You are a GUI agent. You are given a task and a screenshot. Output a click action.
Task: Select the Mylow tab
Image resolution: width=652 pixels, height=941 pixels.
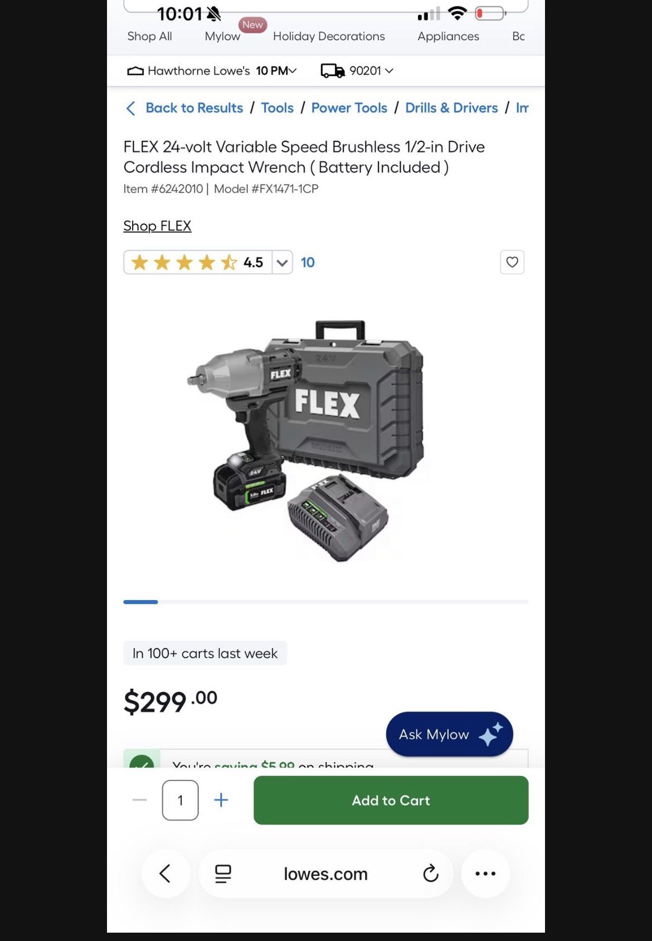click(222, 36)
